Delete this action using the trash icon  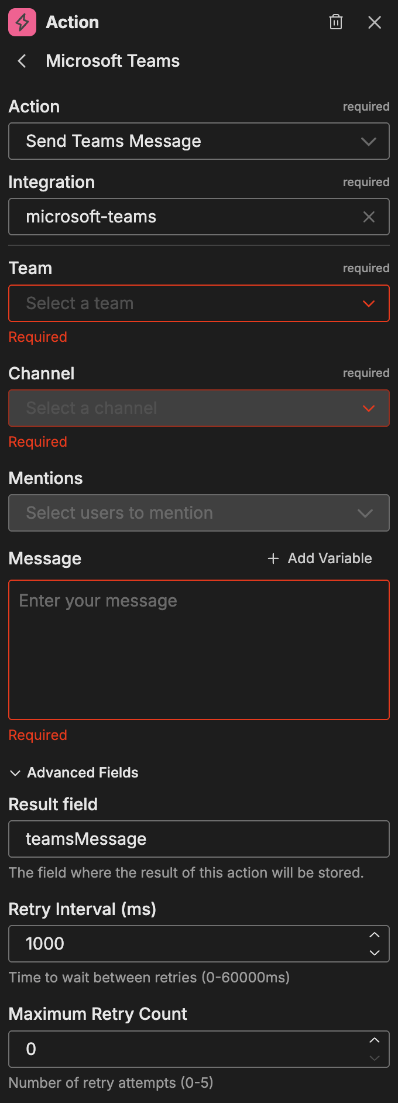335,22
